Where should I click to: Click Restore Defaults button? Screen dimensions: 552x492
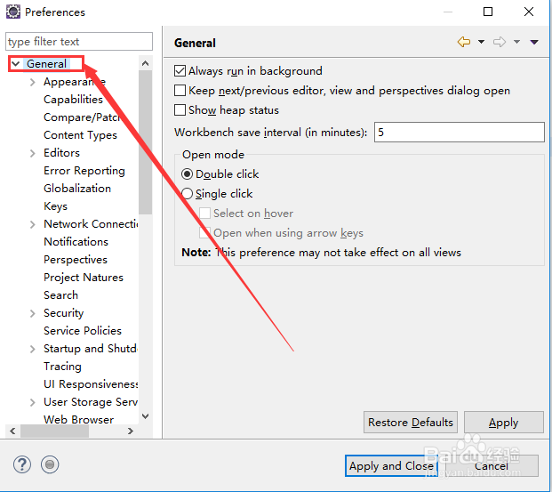(x=411, y=423)
